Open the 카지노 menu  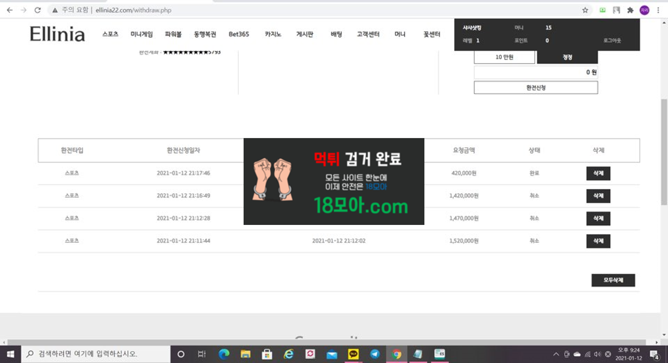tap(273, 34)
